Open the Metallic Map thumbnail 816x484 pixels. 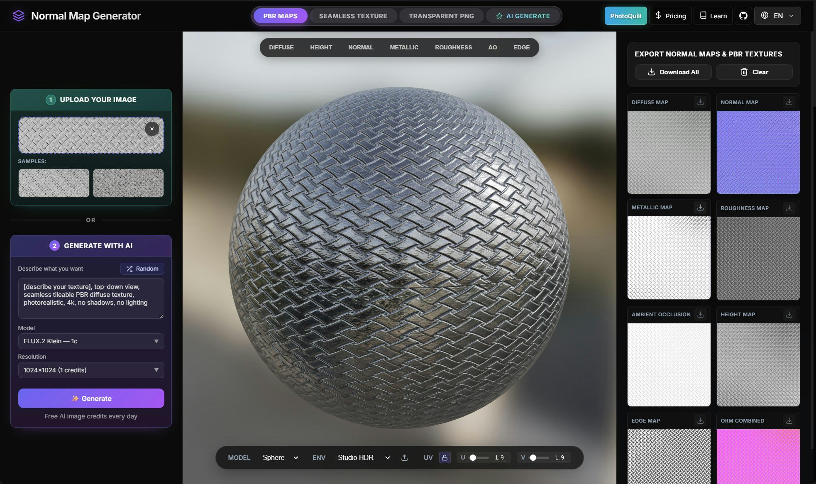point(669,257)
